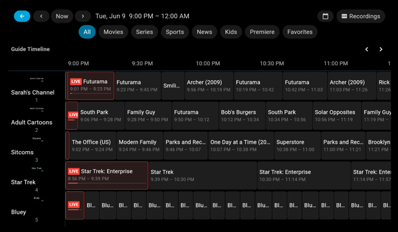Show Favorites channels only
Viewport: 398px width, 232px height.
(x=300, y=32)
